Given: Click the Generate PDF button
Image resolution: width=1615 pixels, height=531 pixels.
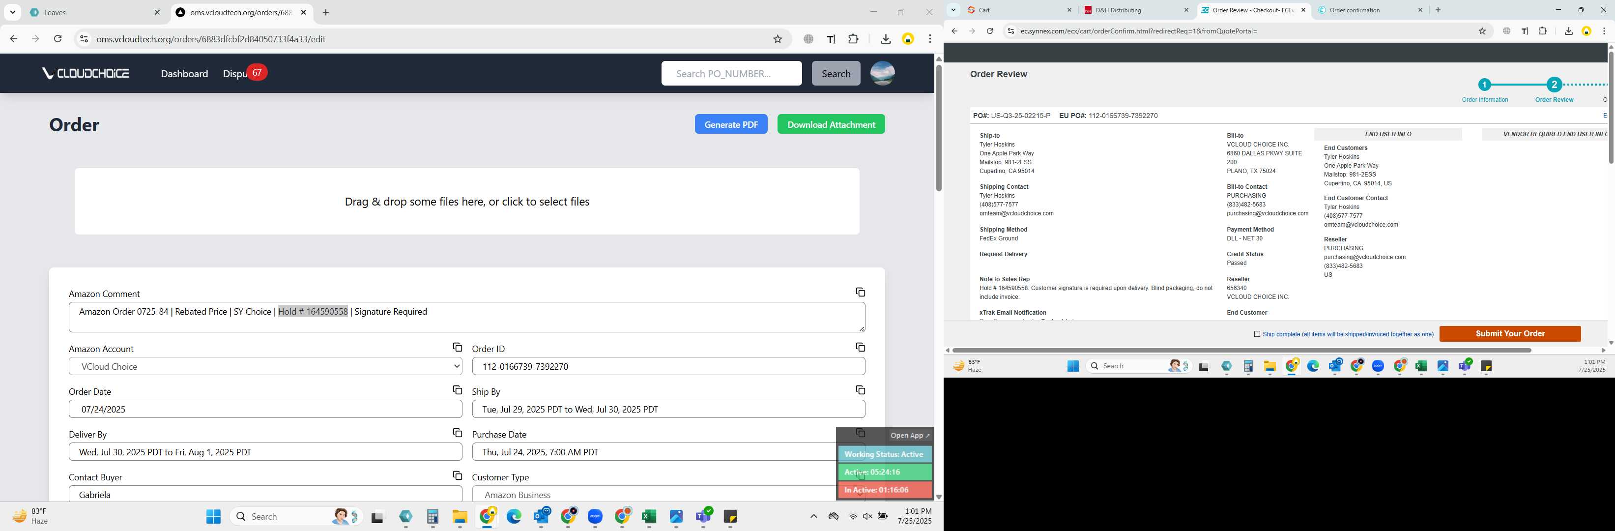Looking at the screenshot, I should pyautogui.click(x=731, y=124).
